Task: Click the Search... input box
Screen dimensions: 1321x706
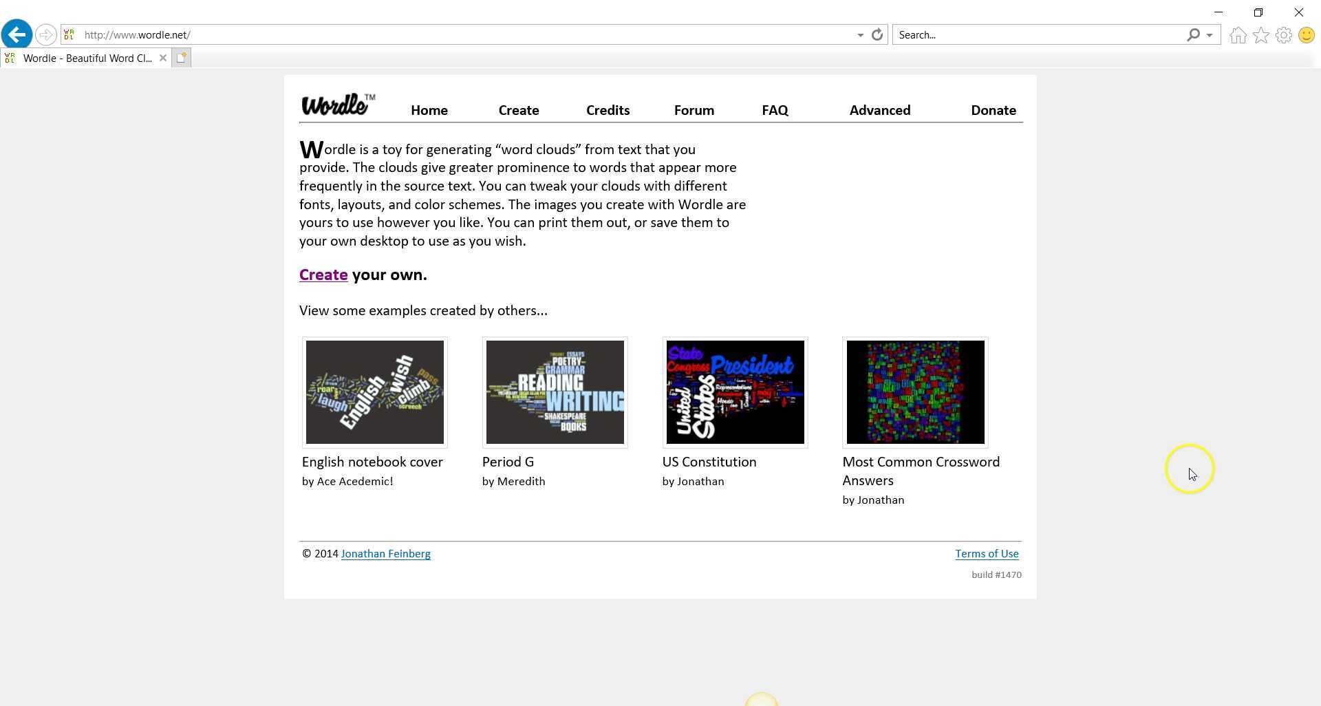Action: [x=1039, y=34]
